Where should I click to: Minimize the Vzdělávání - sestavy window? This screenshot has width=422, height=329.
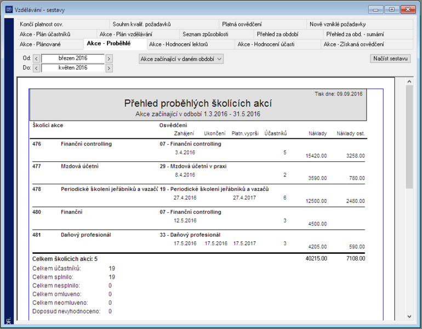375,10
